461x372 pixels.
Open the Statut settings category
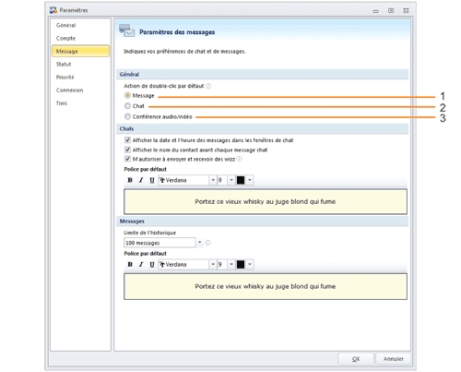coord(64,64)
